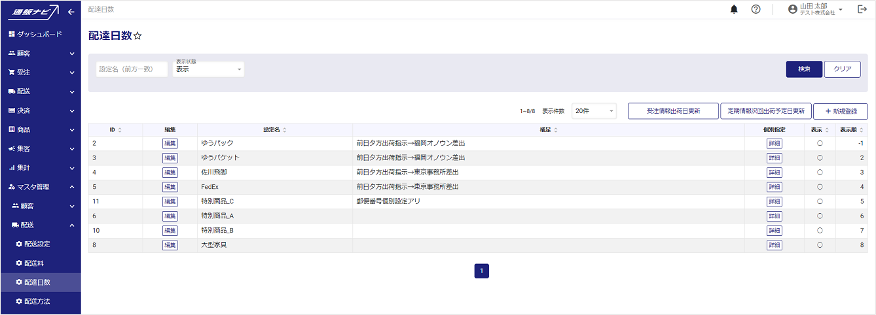The image size is (876, 315).
Task: Sort table by 設定名 column arrows
Action: (285, 130)
